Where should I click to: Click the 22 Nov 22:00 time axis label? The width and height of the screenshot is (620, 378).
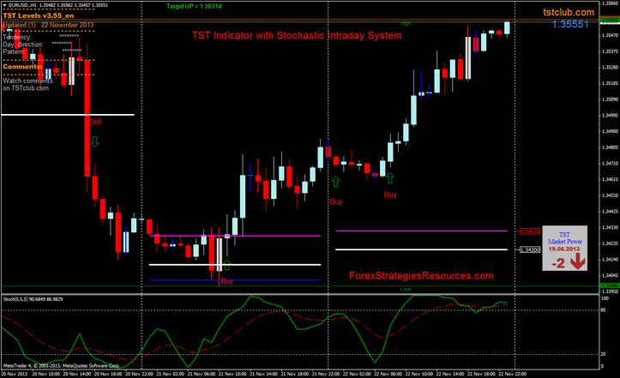pos(513,374)
